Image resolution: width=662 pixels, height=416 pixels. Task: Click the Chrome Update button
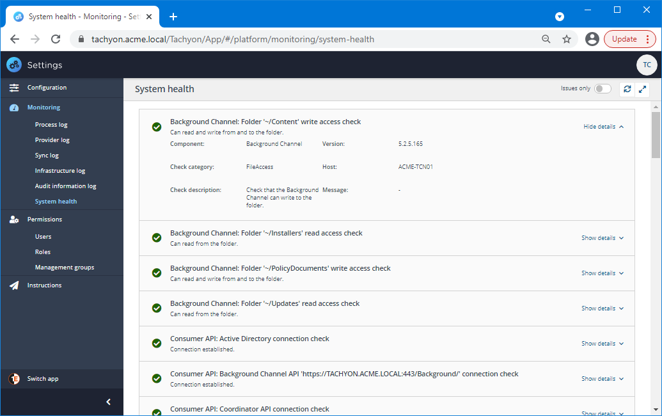click(624, 39)
